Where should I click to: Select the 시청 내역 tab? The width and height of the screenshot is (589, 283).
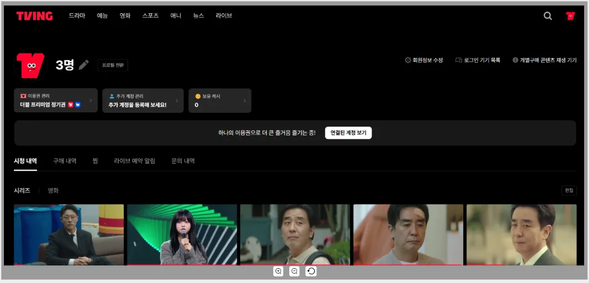tap(25, 161)
